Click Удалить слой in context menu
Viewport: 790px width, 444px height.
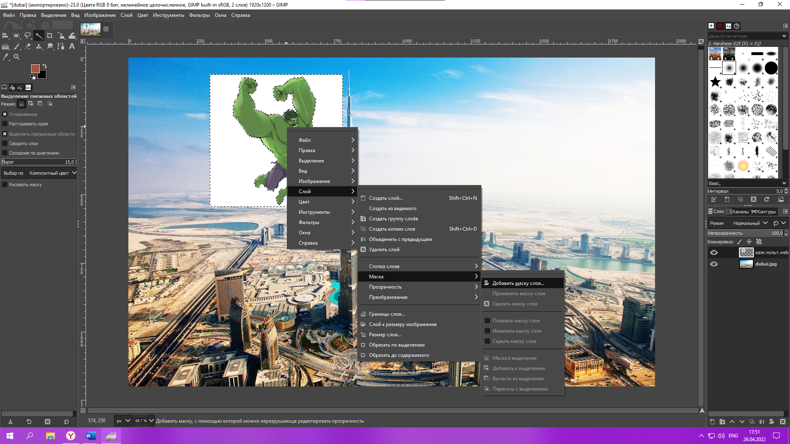tap(419, 250)
